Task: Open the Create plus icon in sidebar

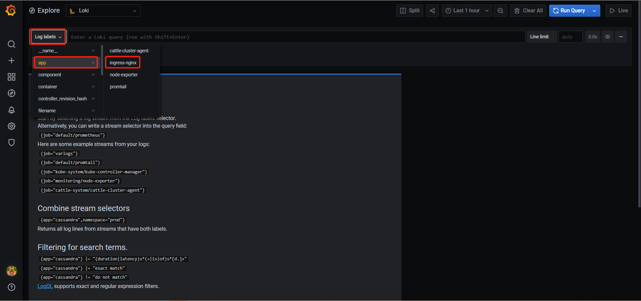Action: (11, 61)
